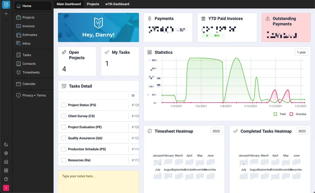Toggle dark mode with the moon icon

(6, 144)
